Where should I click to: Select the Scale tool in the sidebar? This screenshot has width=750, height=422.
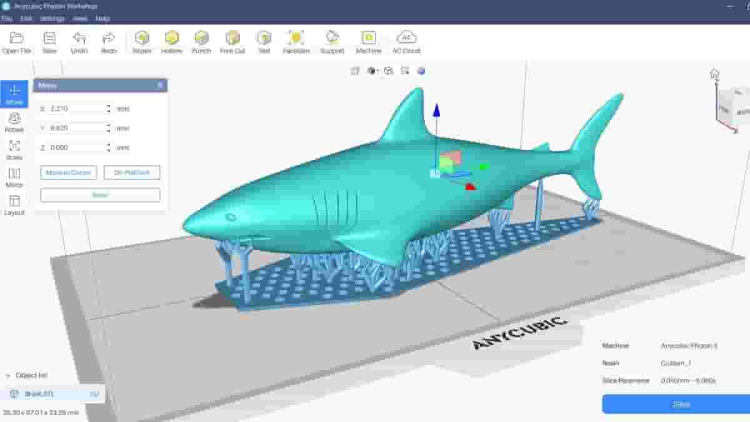click(x=14, y=151)
